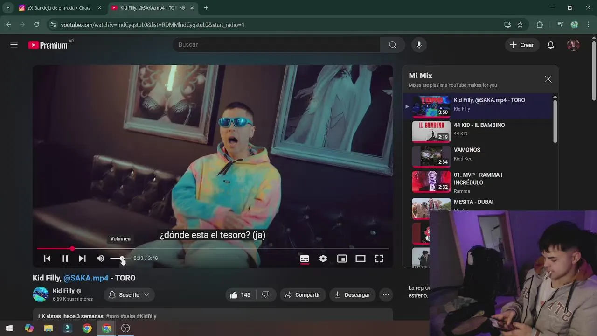Viewport: 597px width, 336px height.
Task: Pause the playing video
Action: (x=65, y=259)
